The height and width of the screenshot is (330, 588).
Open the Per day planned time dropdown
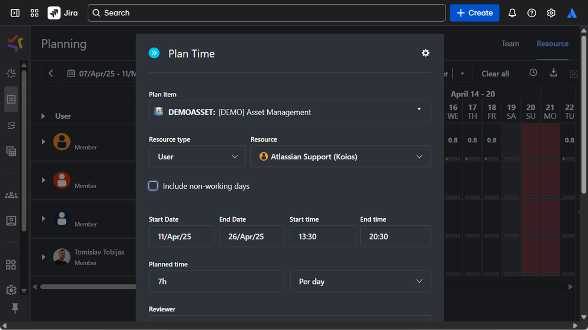[360, 282]
